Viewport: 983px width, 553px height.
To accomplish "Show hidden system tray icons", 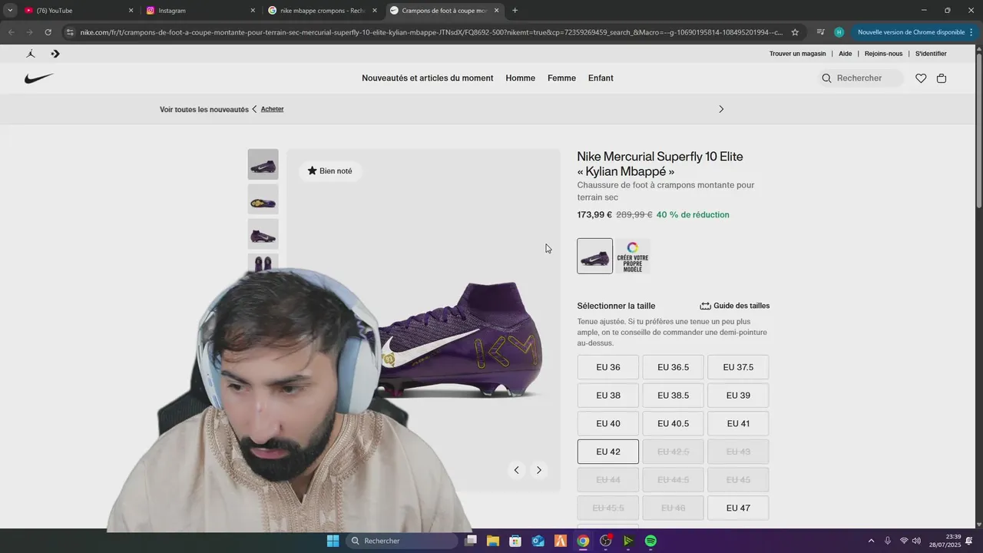I will pyautogui.click(x=871, y=541).
